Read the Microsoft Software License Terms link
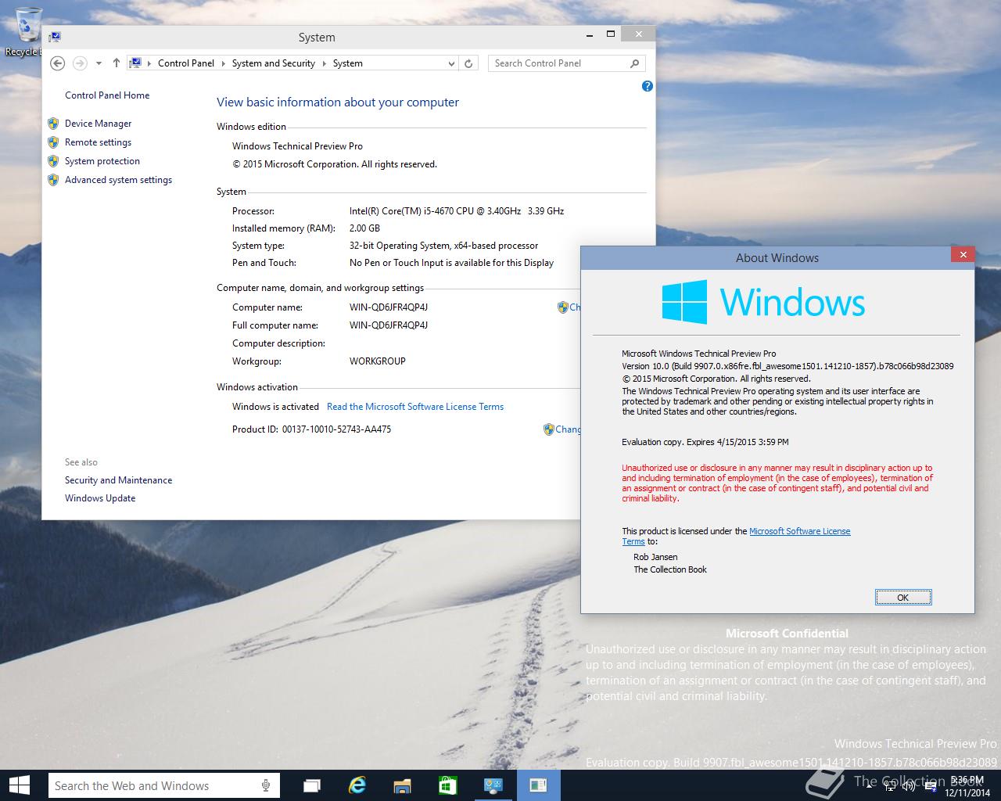The image size is (1001, 801). (x=415, y=407)
